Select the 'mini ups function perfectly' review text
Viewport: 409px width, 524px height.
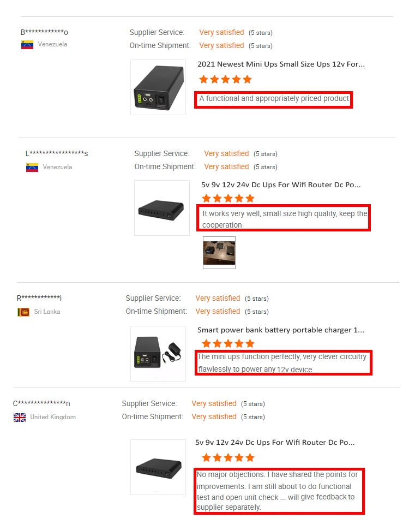click(x=282, y=363)
